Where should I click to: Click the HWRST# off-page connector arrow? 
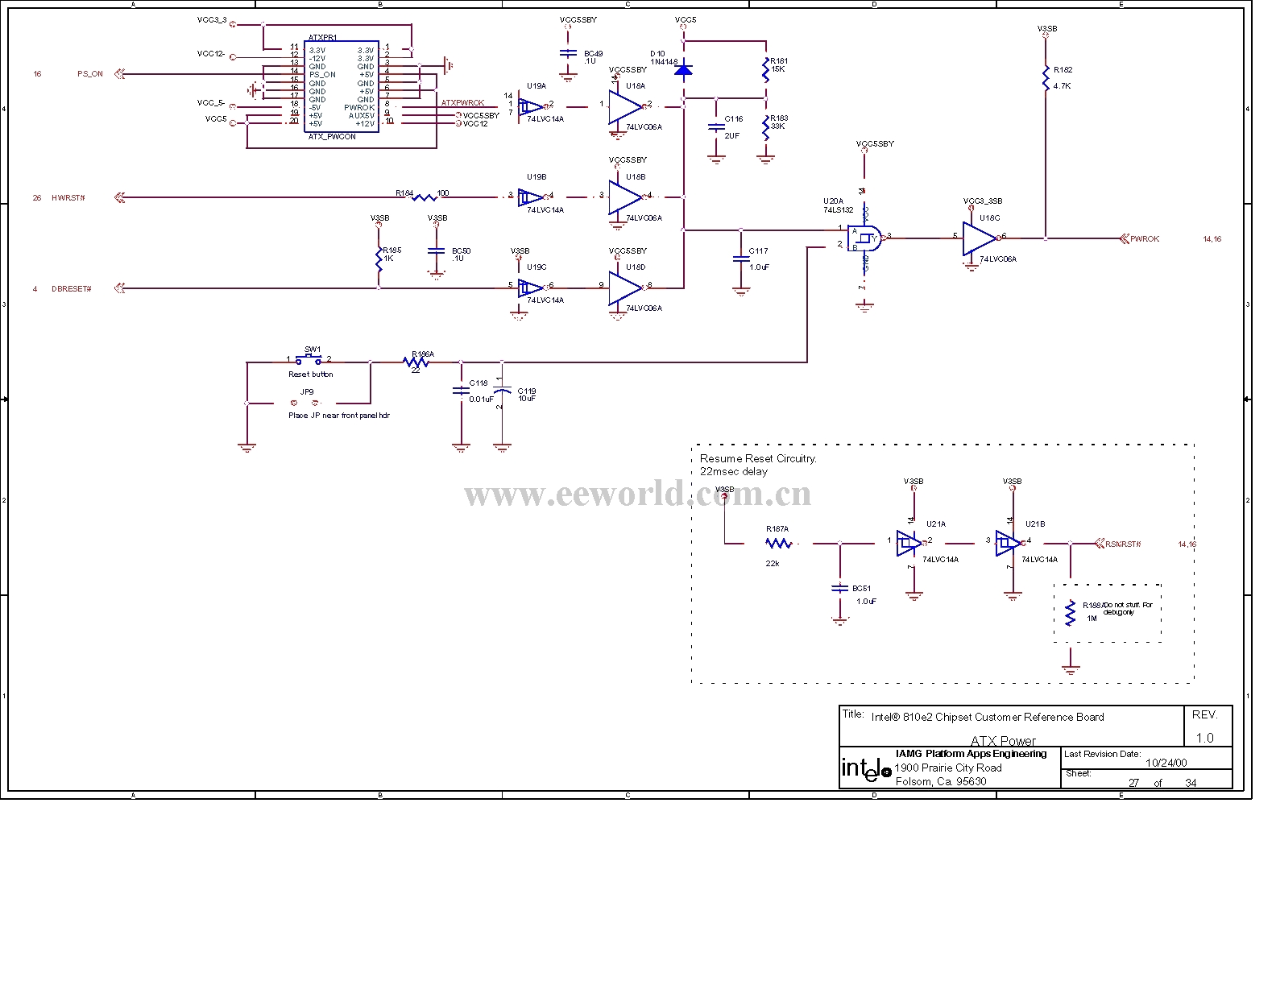(120, 197)
